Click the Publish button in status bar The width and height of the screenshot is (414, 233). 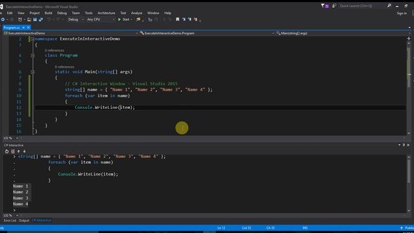(407, 228)
